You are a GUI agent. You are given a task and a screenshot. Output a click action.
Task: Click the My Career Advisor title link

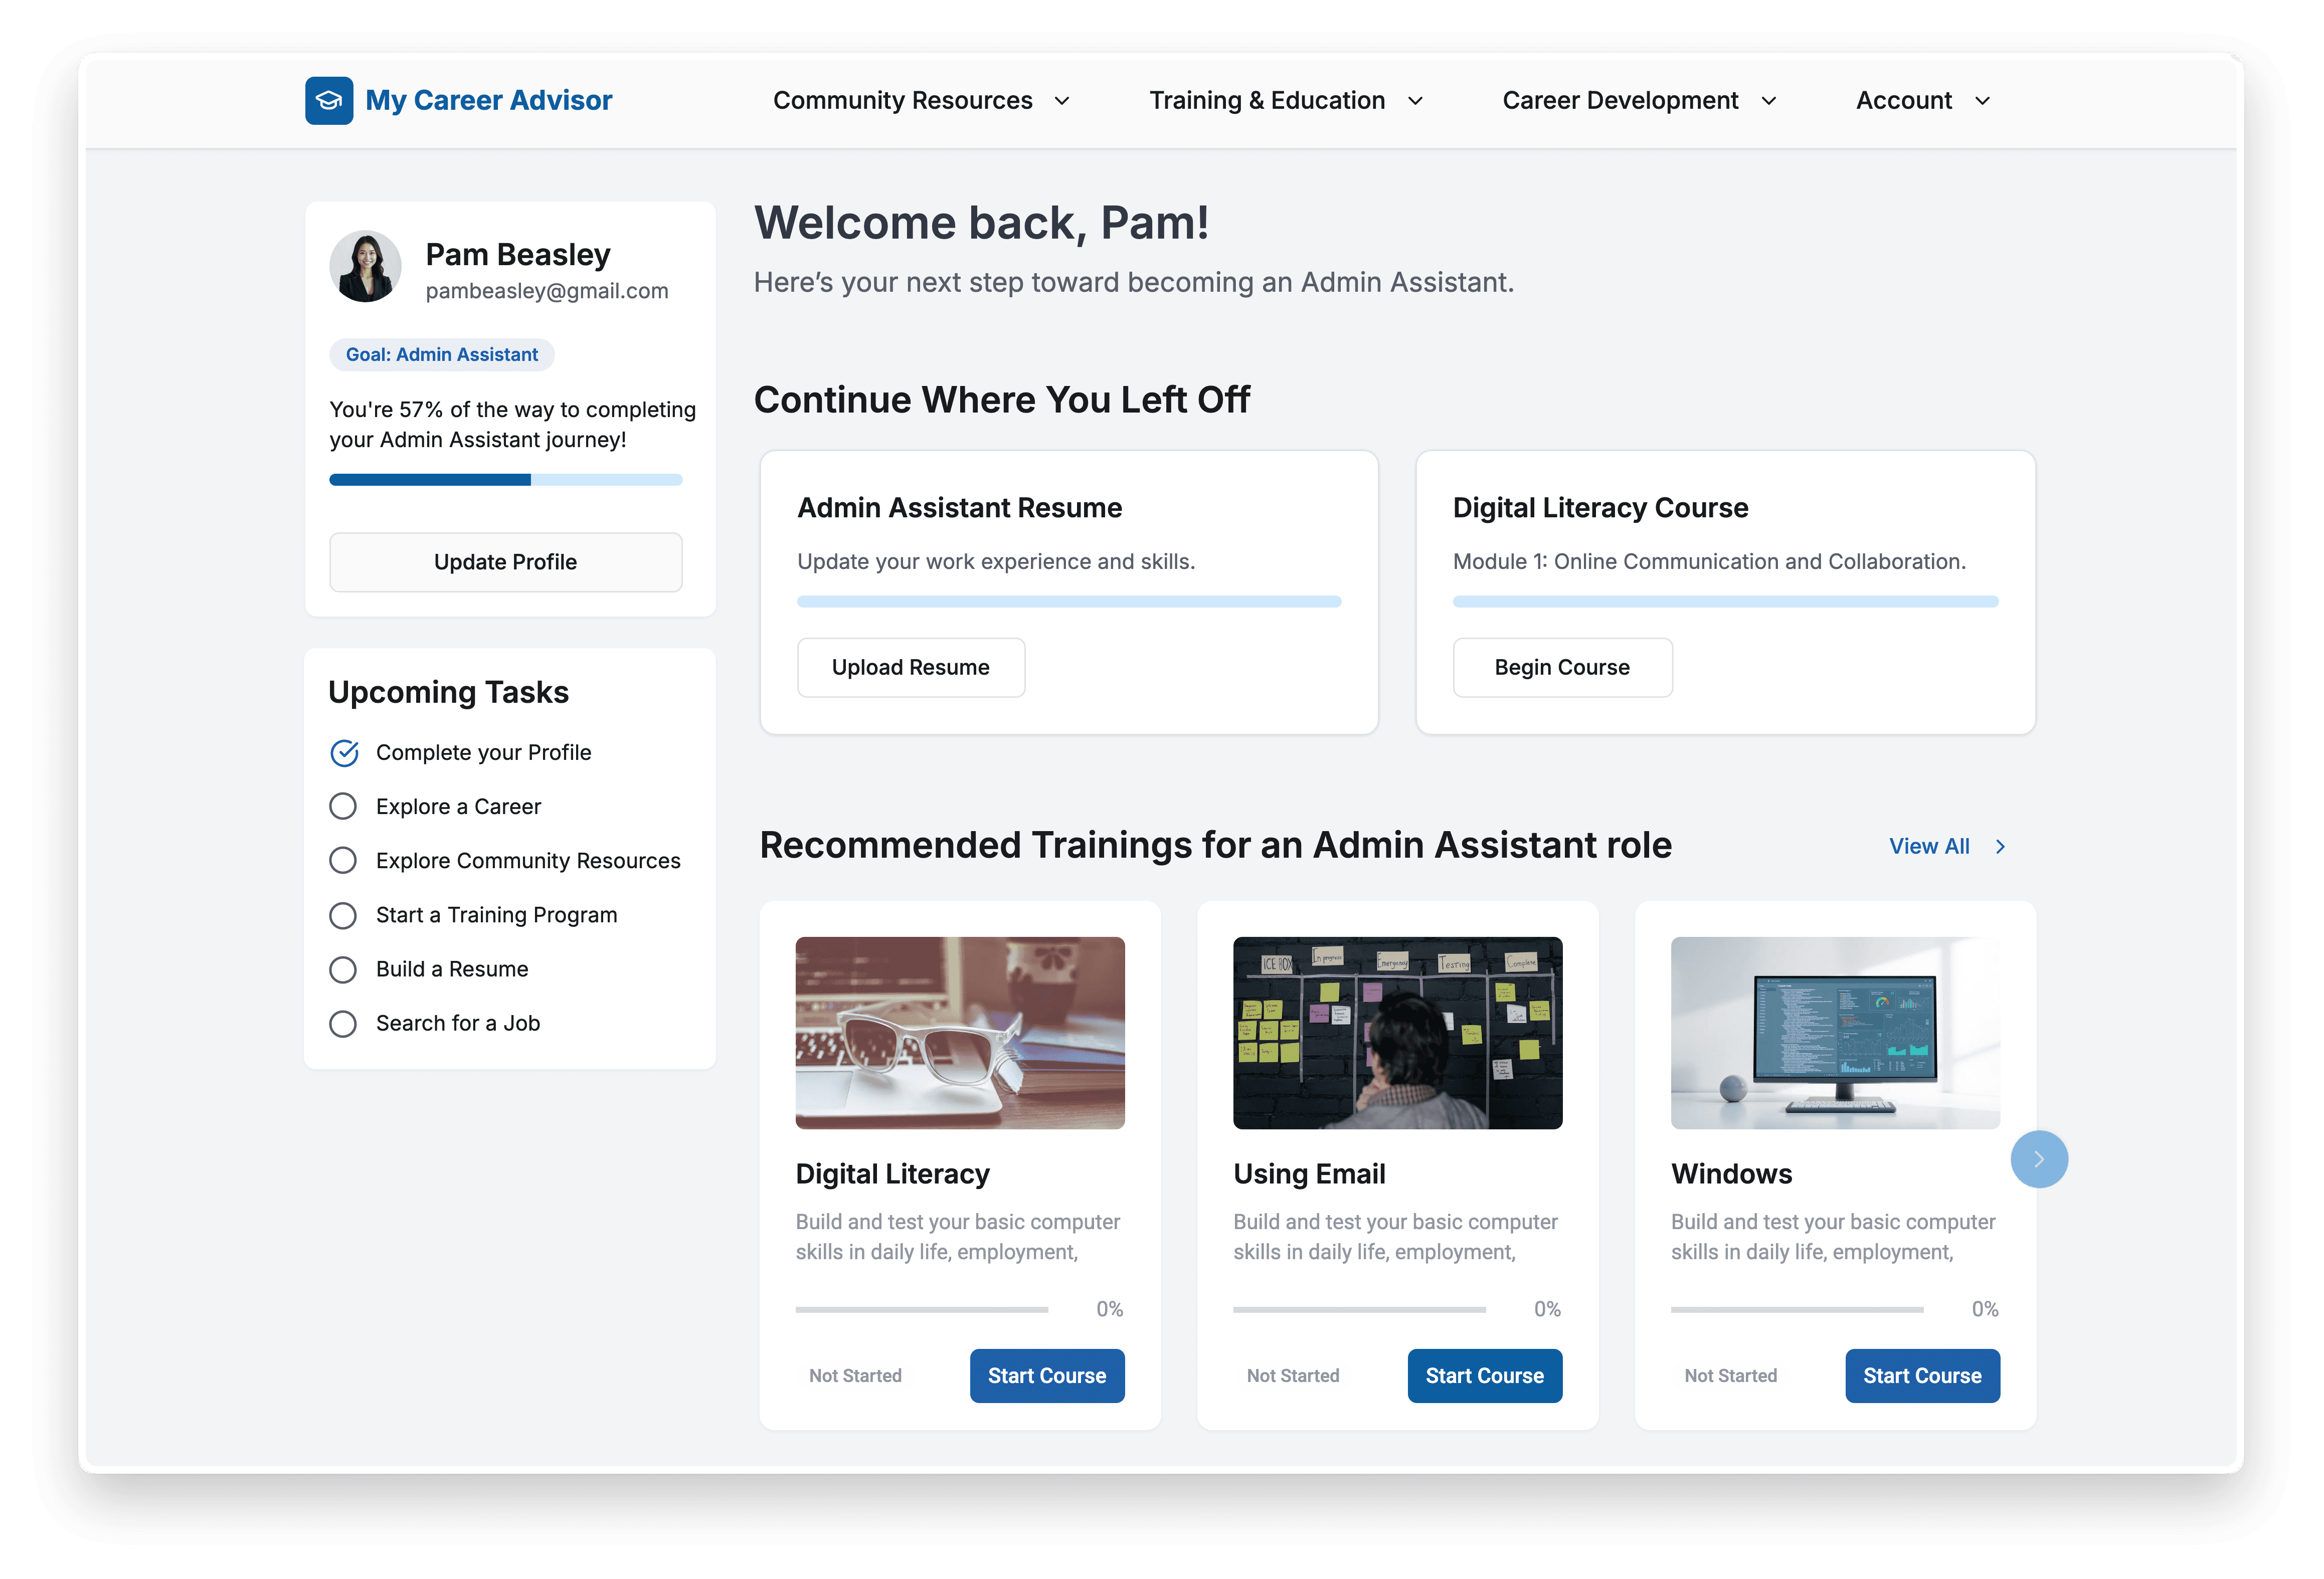tap(488, 101)
